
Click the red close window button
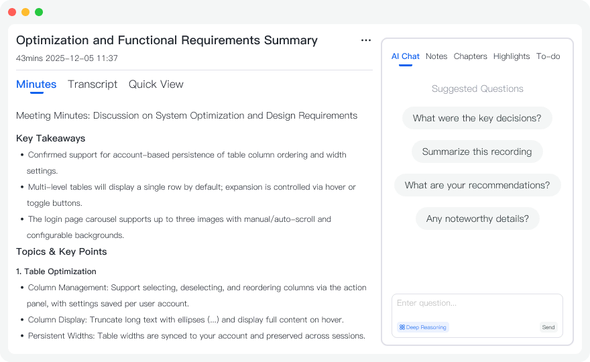pyautogui.click(x=12, y=12)
